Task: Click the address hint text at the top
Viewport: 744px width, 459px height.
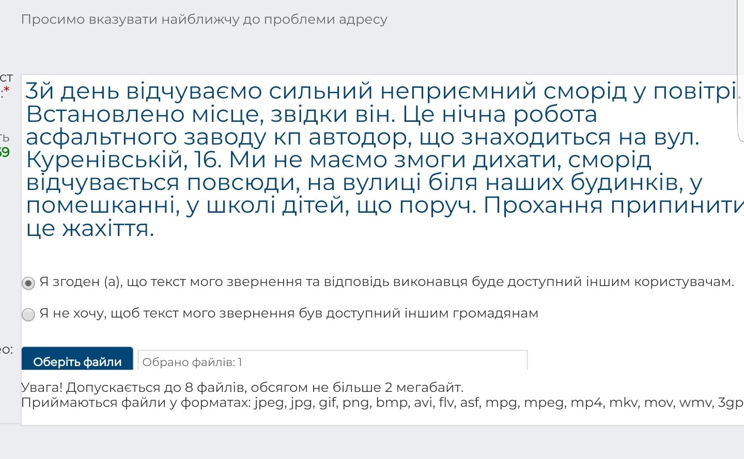Action: coord(204,19)
